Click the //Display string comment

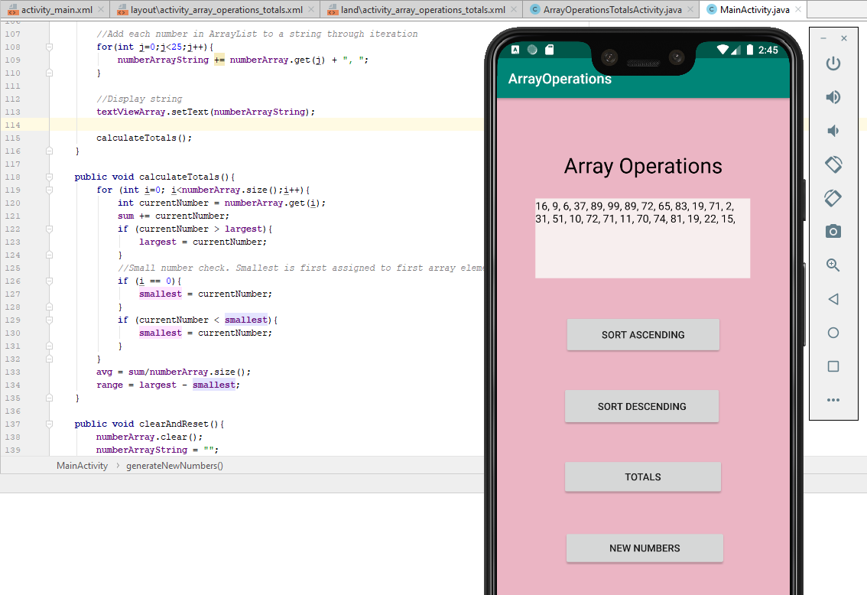click(139, 99)
